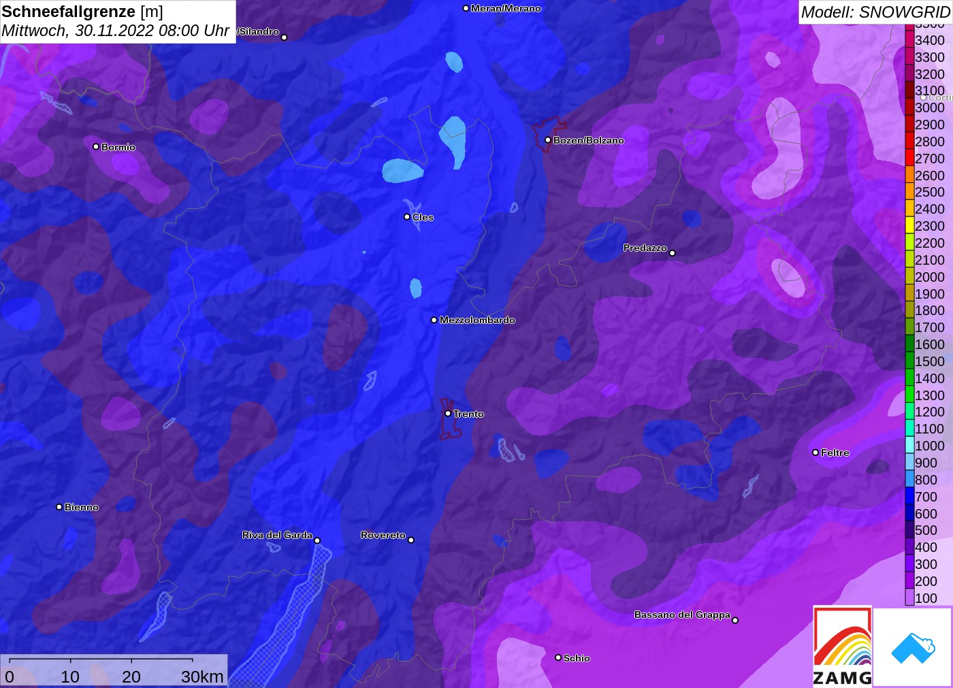The width and height of the screenshot is (953, 688).
Task: Click the 1200 legend value label
Action: point(930,412)
